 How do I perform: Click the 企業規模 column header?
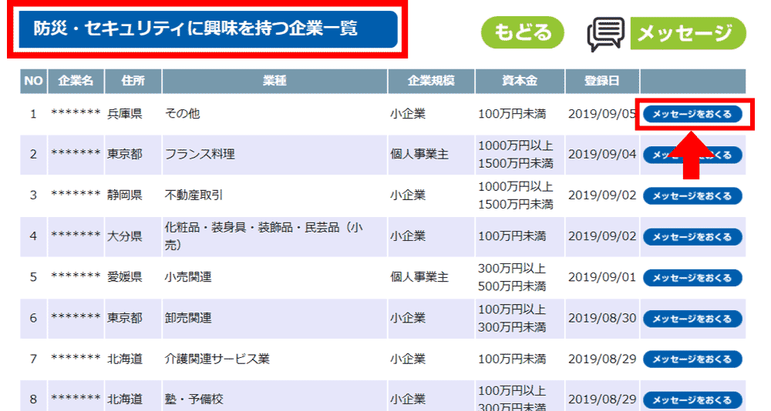[x=430, y=81]
